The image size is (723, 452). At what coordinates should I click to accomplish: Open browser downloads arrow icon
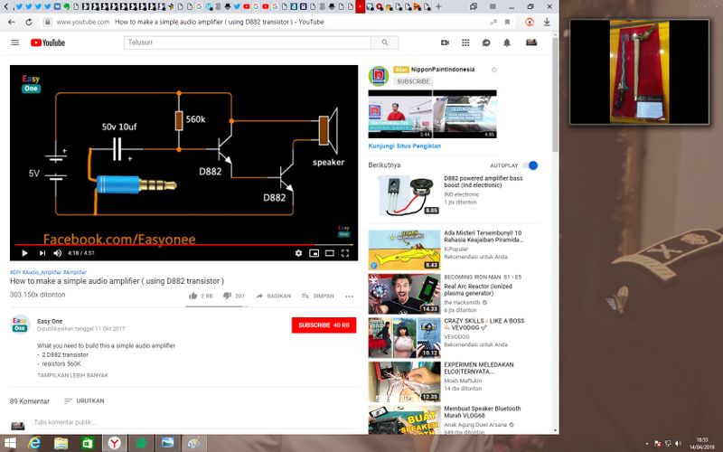547,22
